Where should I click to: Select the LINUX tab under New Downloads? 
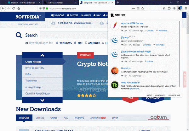click(x=115, y=118)
